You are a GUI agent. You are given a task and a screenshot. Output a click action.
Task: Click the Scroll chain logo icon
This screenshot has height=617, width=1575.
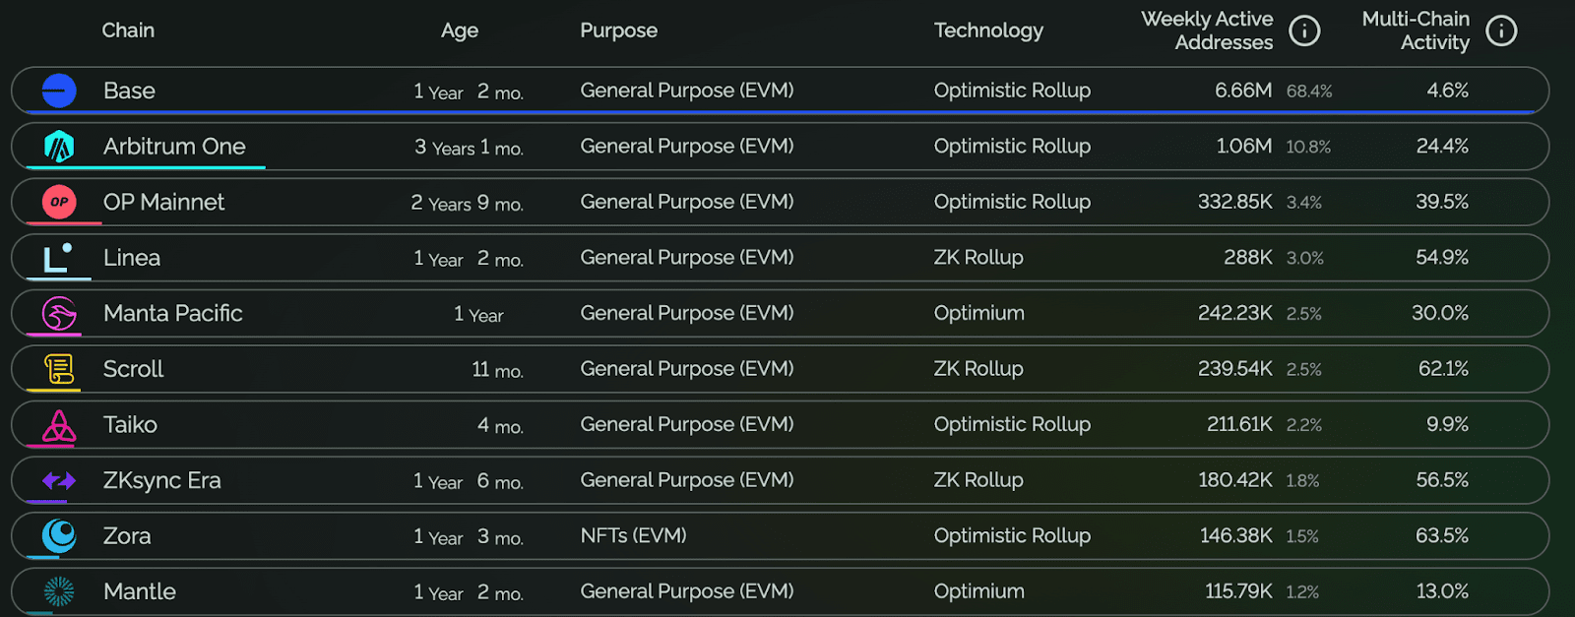59,369
